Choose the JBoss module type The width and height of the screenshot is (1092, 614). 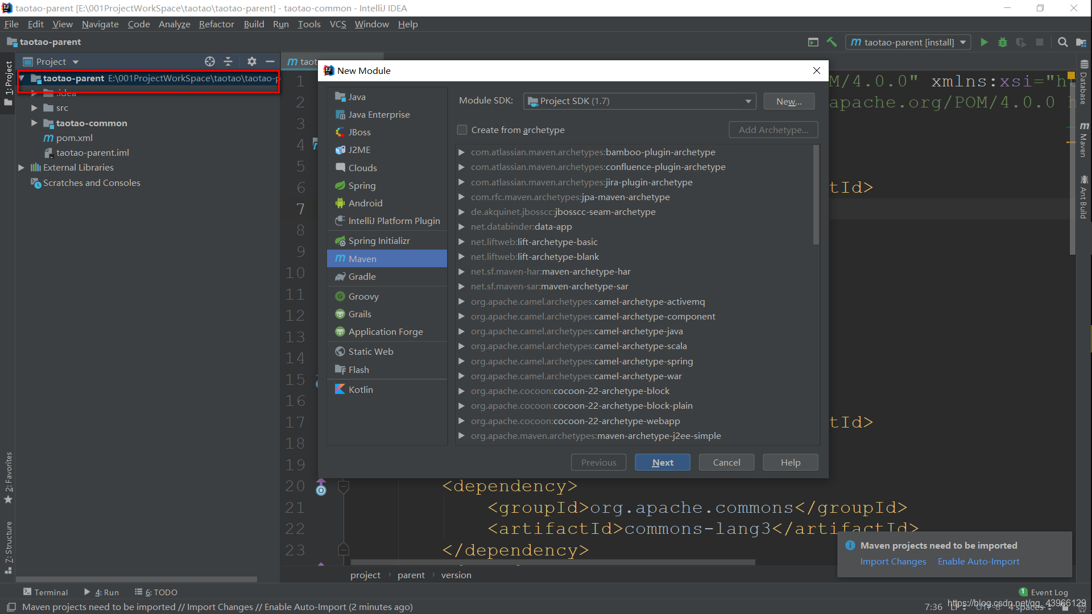[x=387, y=132]
